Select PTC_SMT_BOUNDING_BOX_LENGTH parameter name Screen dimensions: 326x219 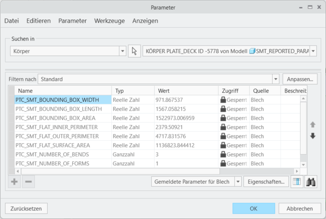point(58,109)
